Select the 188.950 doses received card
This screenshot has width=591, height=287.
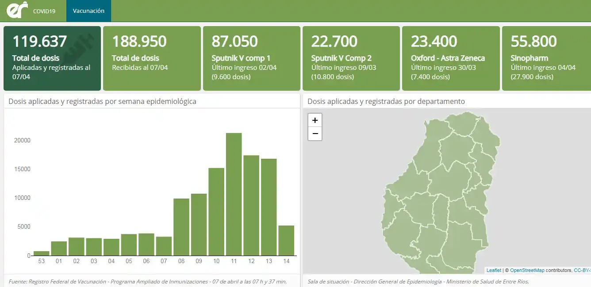pos(152,58)
